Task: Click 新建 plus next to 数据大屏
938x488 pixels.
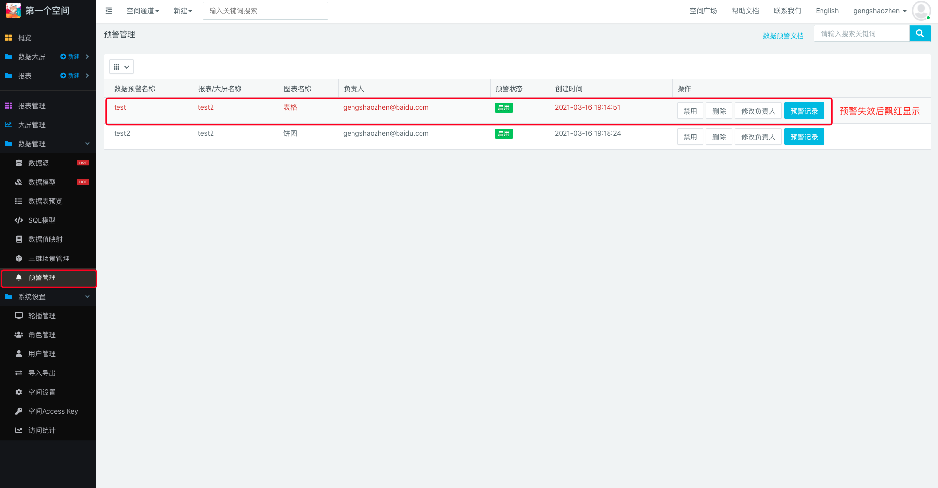Action: 70,57
